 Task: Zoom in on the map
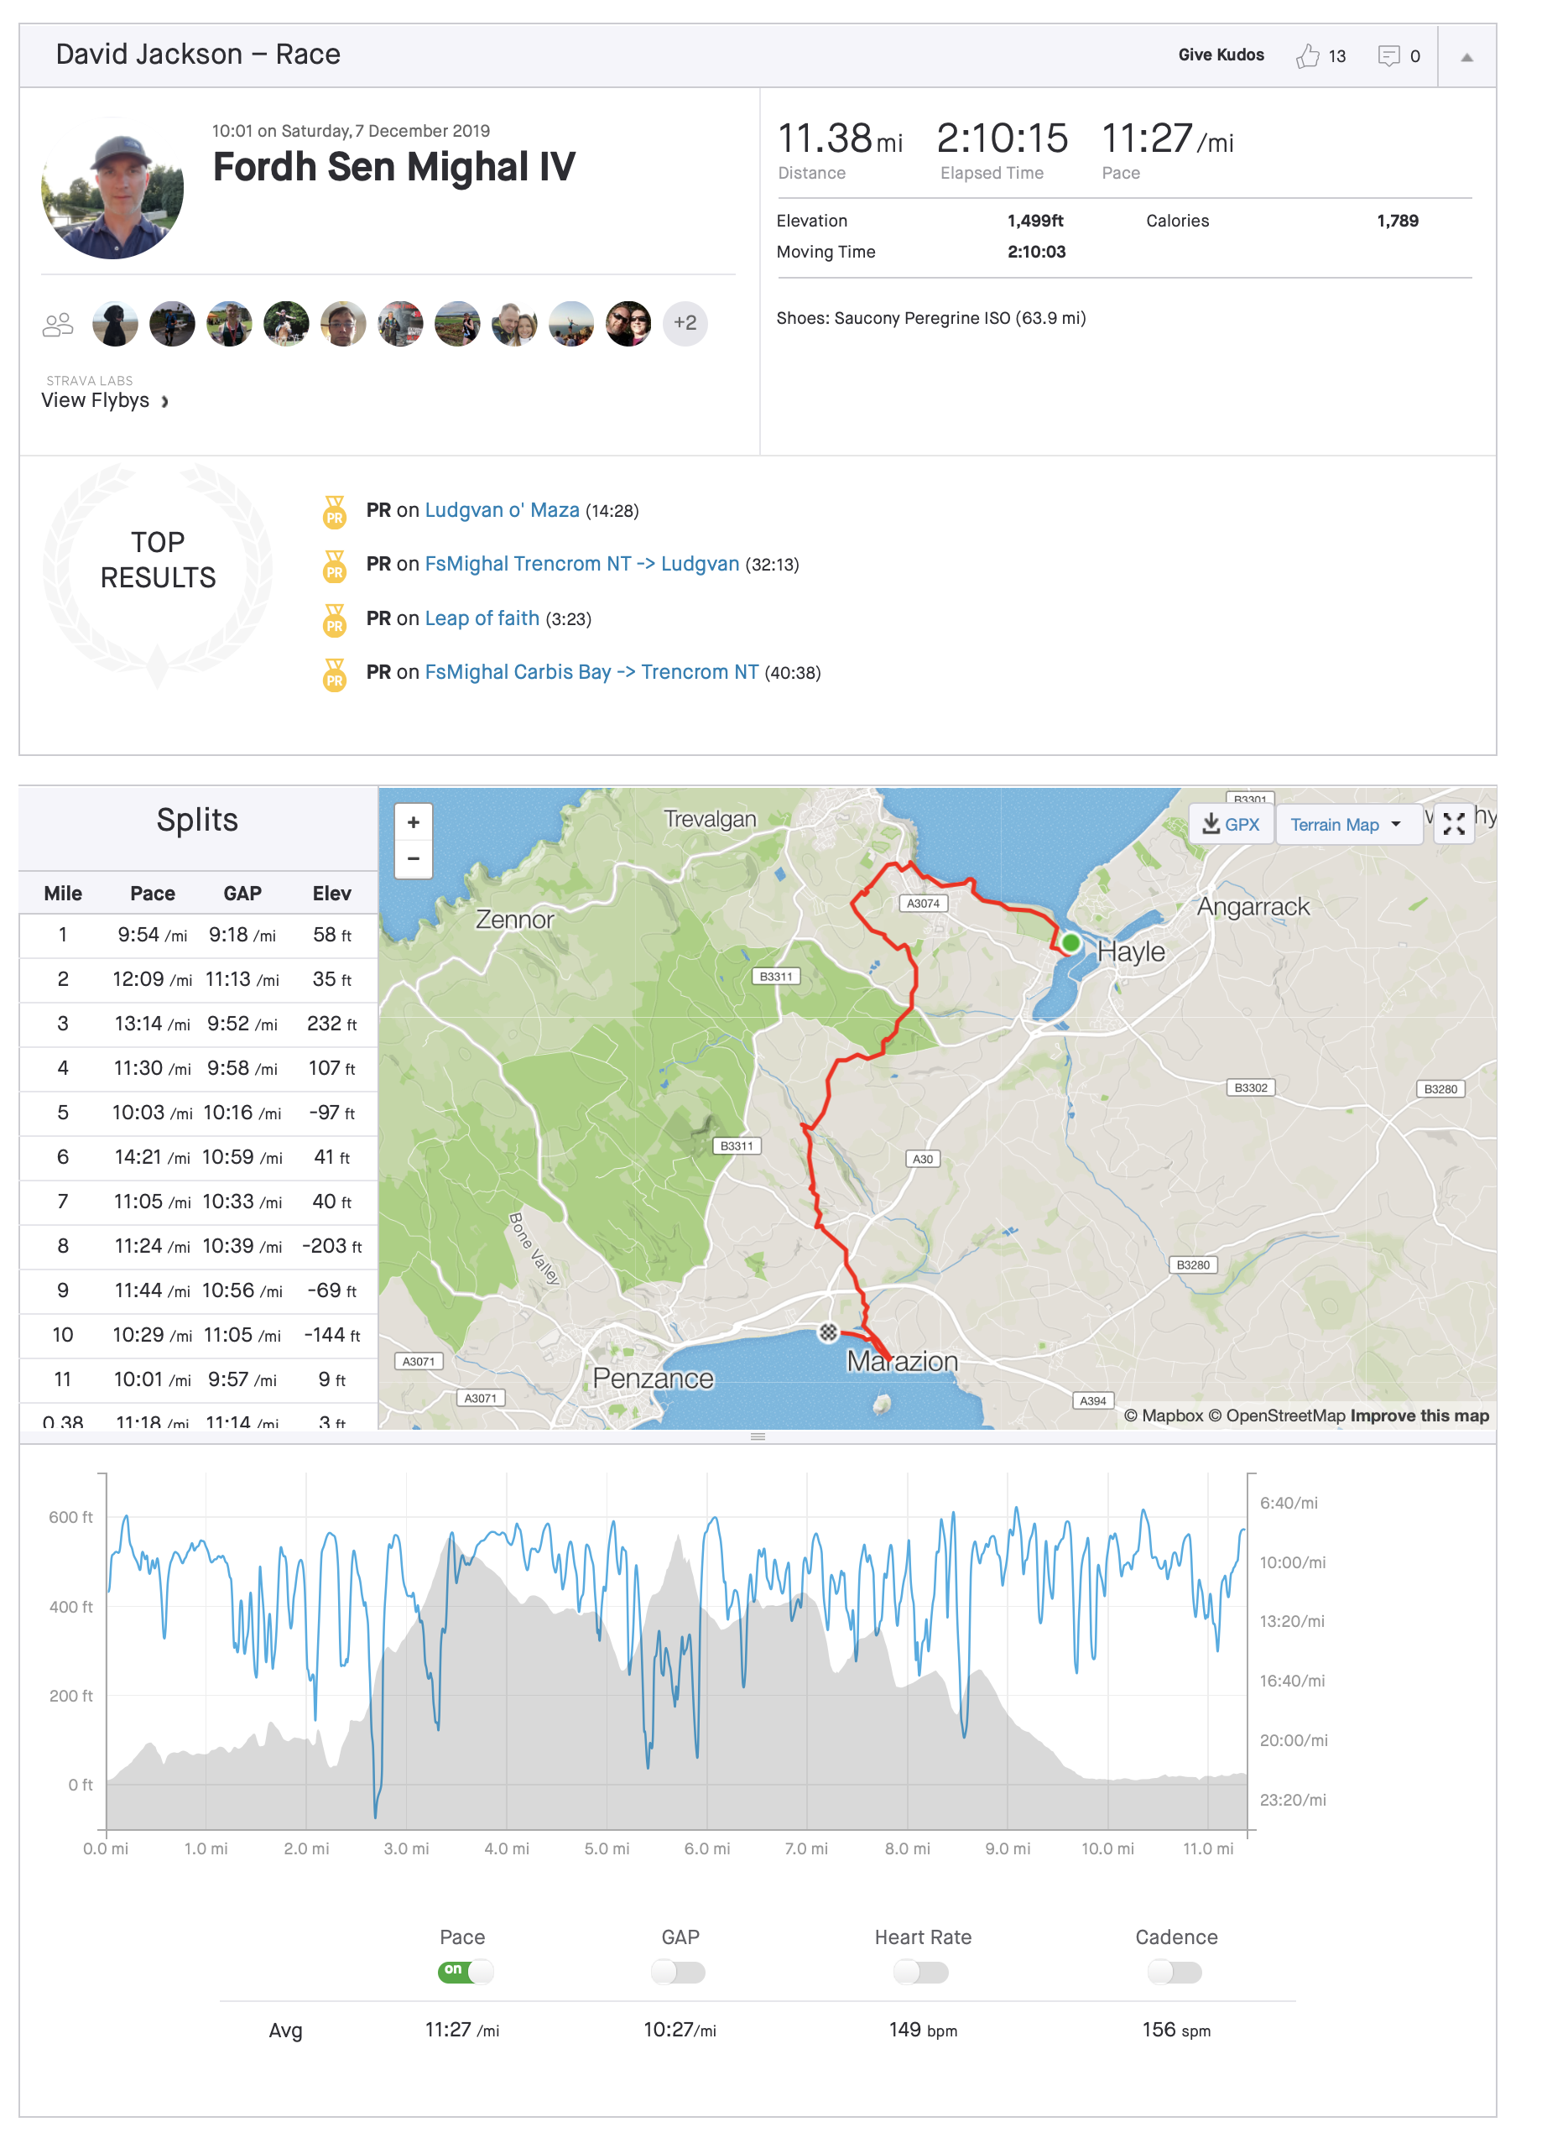coord(414,822)
